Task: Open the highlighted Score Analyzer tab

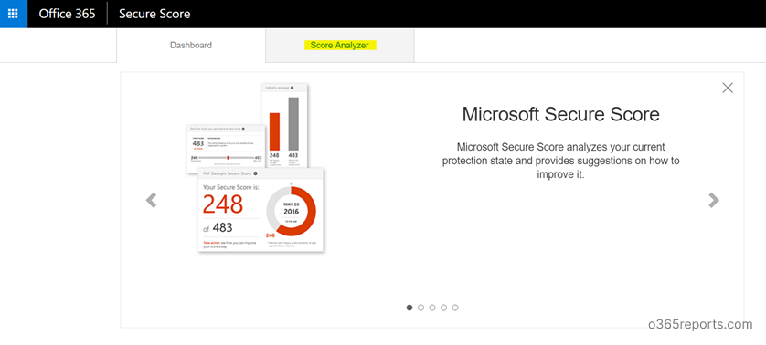Action: [339, 46]
